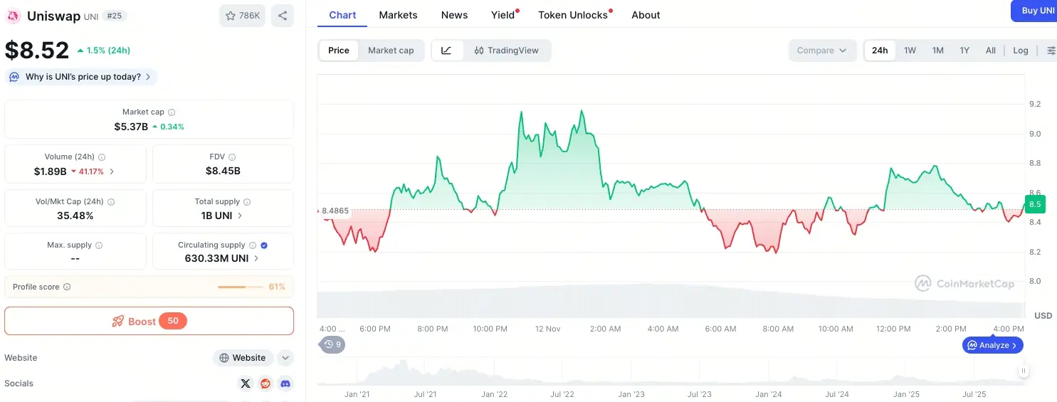Open 'Why is UNI's price up today?'
Screen dimensions: 1057x402
[81, 77]
